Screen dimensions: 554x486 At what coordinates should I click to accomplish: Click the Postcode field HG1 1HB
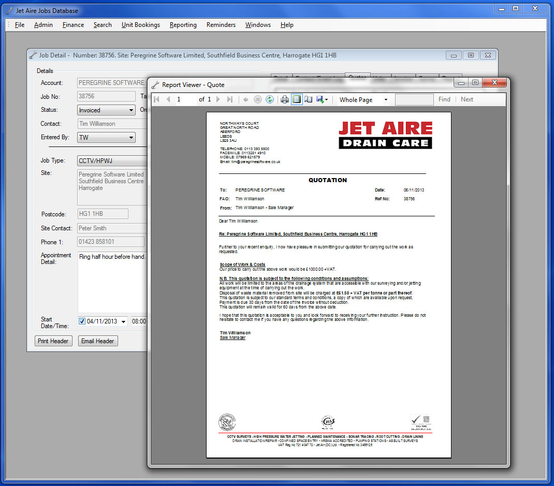(x=103, y=214)
